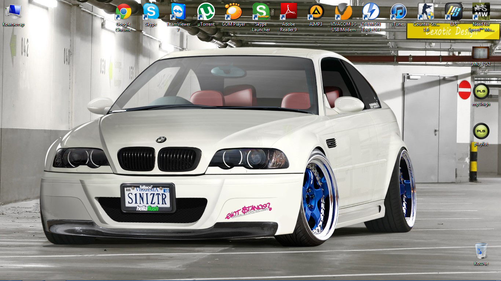Viewport: 501px width, 281px height.
Task: Click the 'Кошче' label text
Action: [481, 263]
